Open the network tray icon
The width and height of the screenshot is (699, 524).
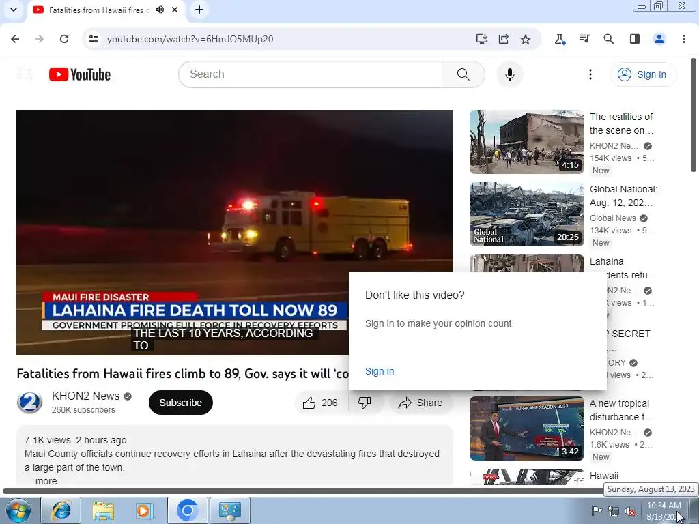point(614,511)
